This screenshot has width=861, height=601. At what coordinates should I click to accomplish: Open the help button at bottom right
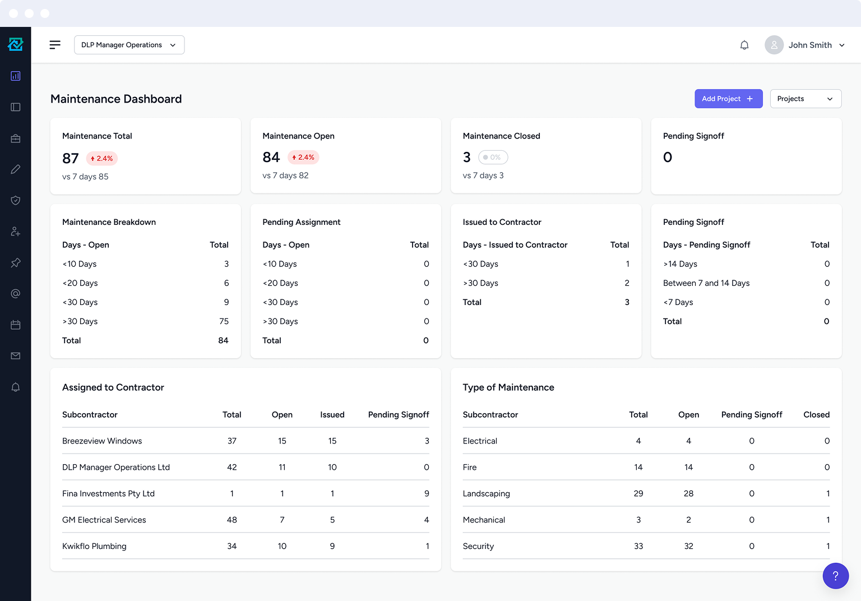pyautogui.click(x=836, y=576)
